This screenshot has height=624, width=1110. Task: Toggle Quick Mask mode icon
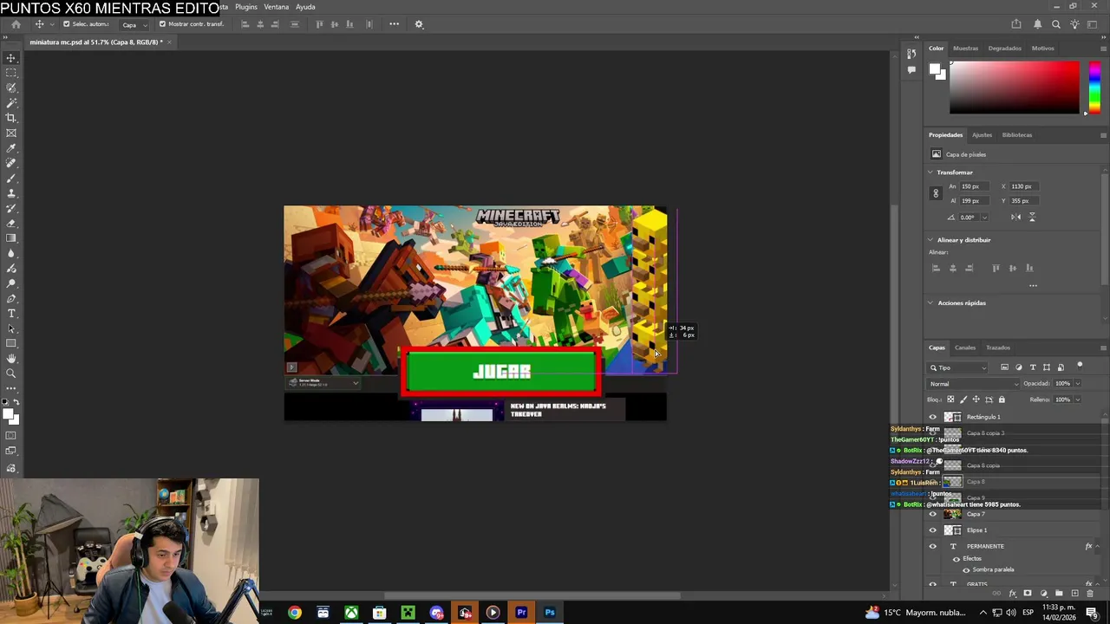point(11,436)
